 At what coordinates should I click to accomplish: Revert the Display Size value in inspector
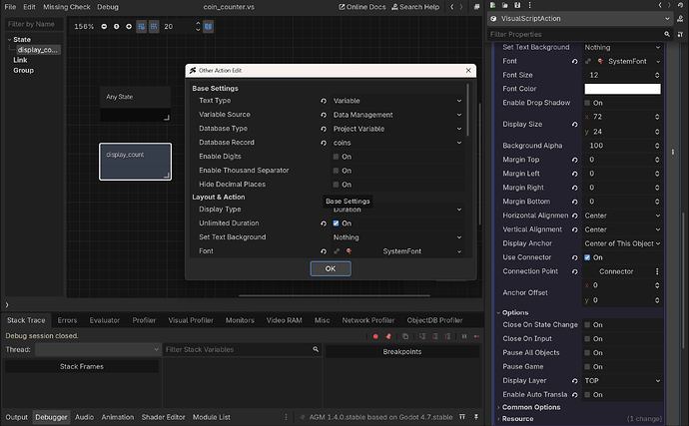(575, 125)
